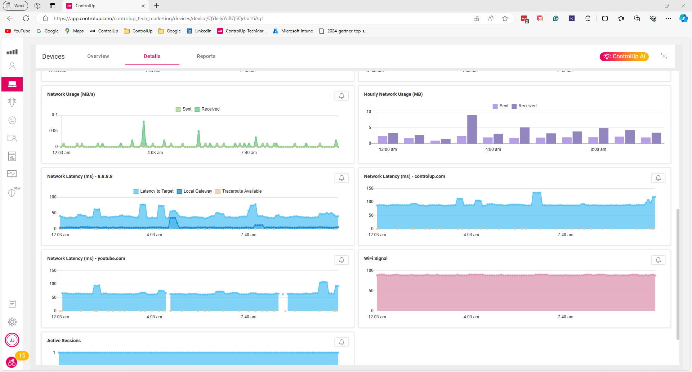Open Settings gear in left sidebar
Screen dimensions: 692x372
click(12, 322)
